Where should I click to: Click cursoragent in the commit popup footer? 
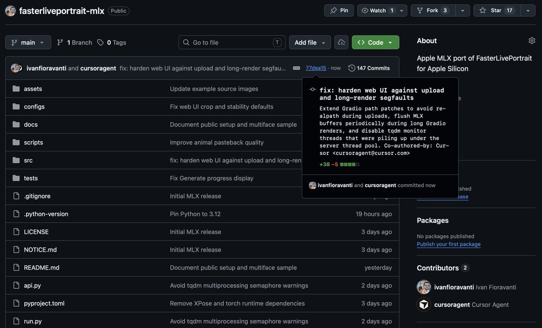[380, 185]
